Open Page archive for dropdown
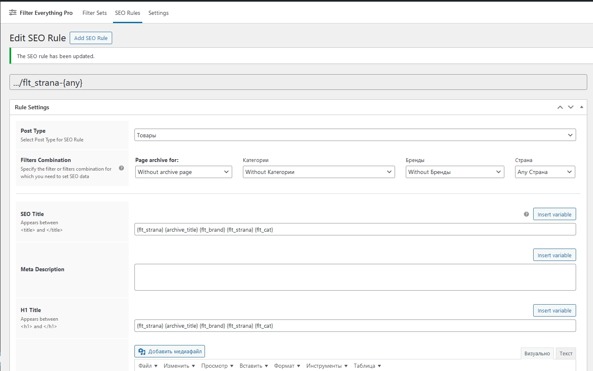Image resolution: width=593 pixels, height=371 pixels. (184, 172)
